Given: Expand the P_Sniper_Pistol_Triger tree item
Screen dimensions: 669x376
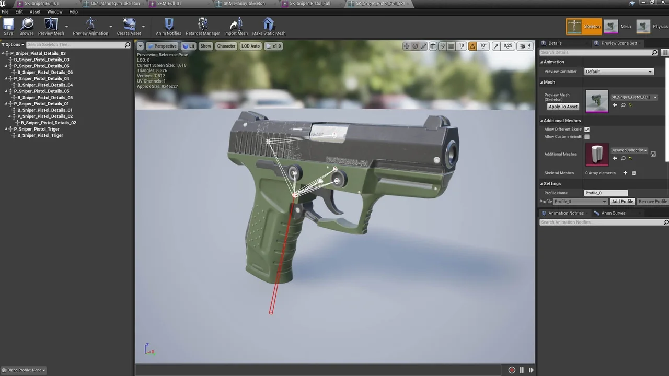Looking at the screenshot, I should (x=7, y=129).
